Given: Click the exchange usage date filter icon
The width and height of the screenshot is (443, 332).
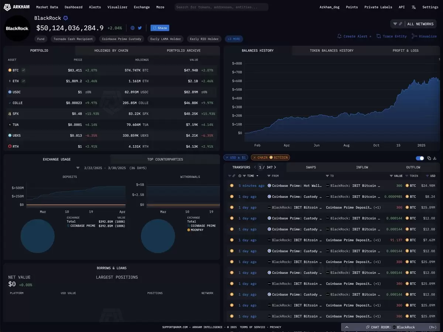Looking at the screenshot, I should (x=78, y=168).
